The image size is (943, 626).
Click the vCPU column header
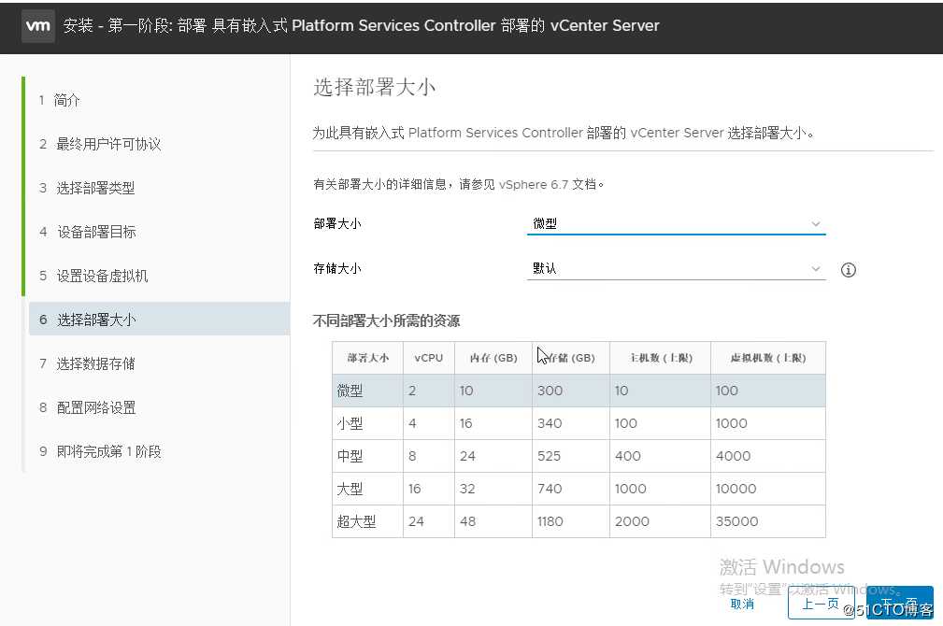click(x=429, y=358)
